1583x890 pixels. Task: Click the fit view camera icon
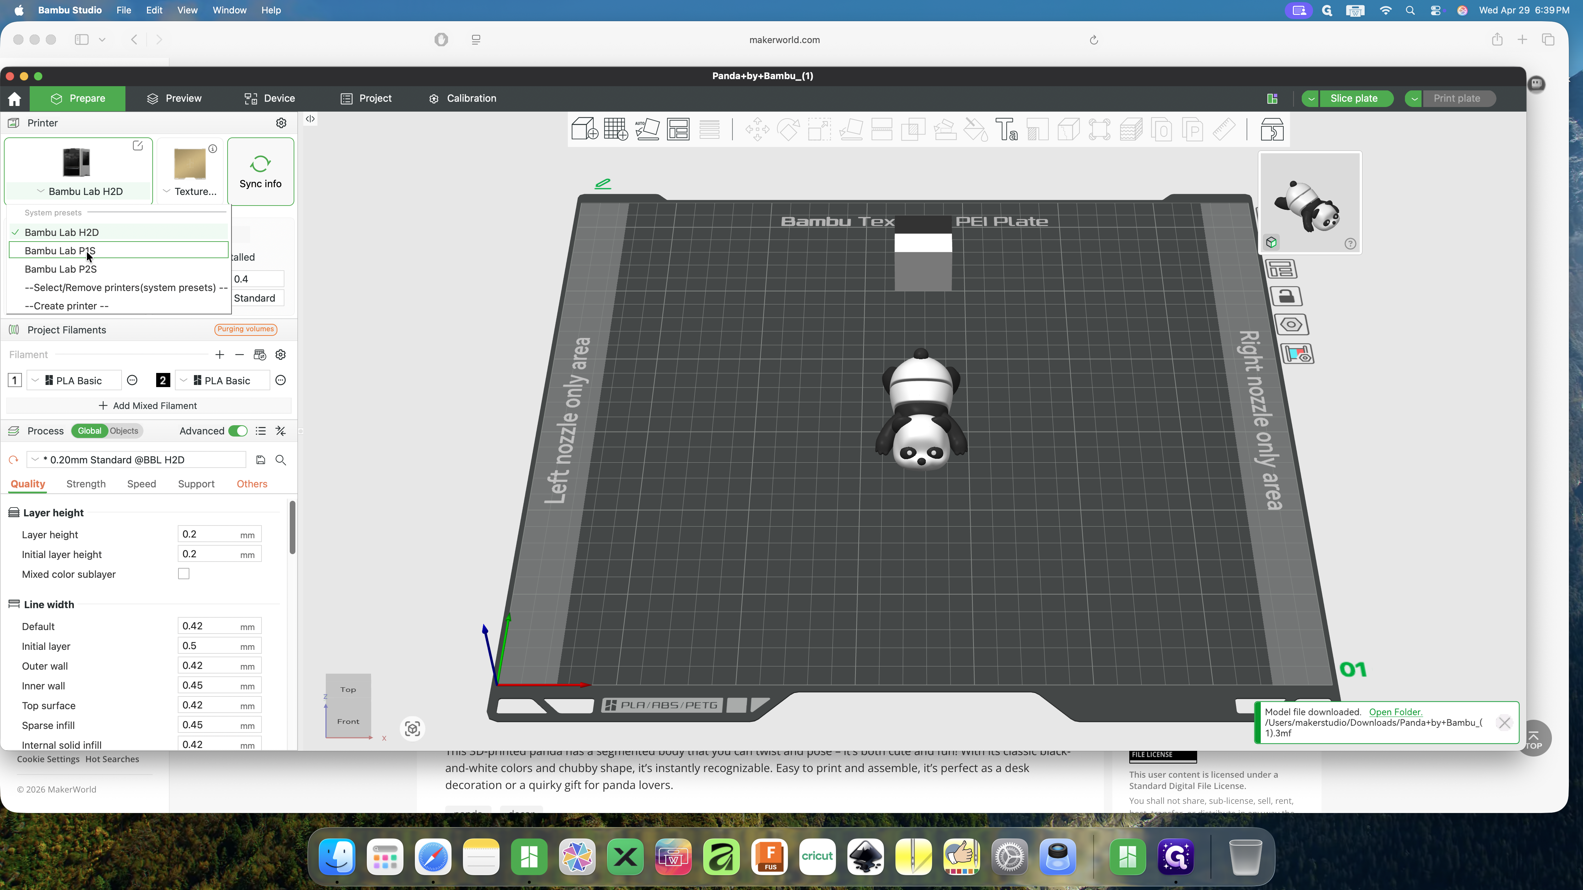(x=412, y=729)
